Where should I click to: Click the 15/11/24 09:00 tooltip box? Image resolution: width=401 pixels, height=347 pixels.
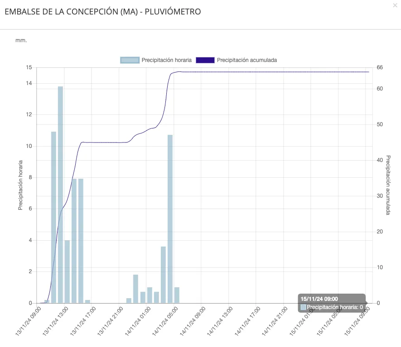pyautogui.click(x=332, y=303)
